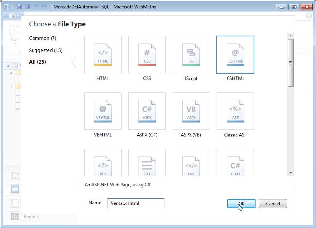Choose the Classic ASP file type
Image resolution: width=316 pixels, height=228 pixels.
click(235, 111)
